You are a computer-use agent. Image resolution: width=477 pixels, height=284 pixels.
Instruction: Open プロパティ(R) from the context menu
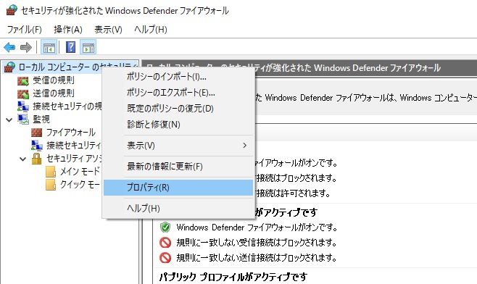point(178,188)
